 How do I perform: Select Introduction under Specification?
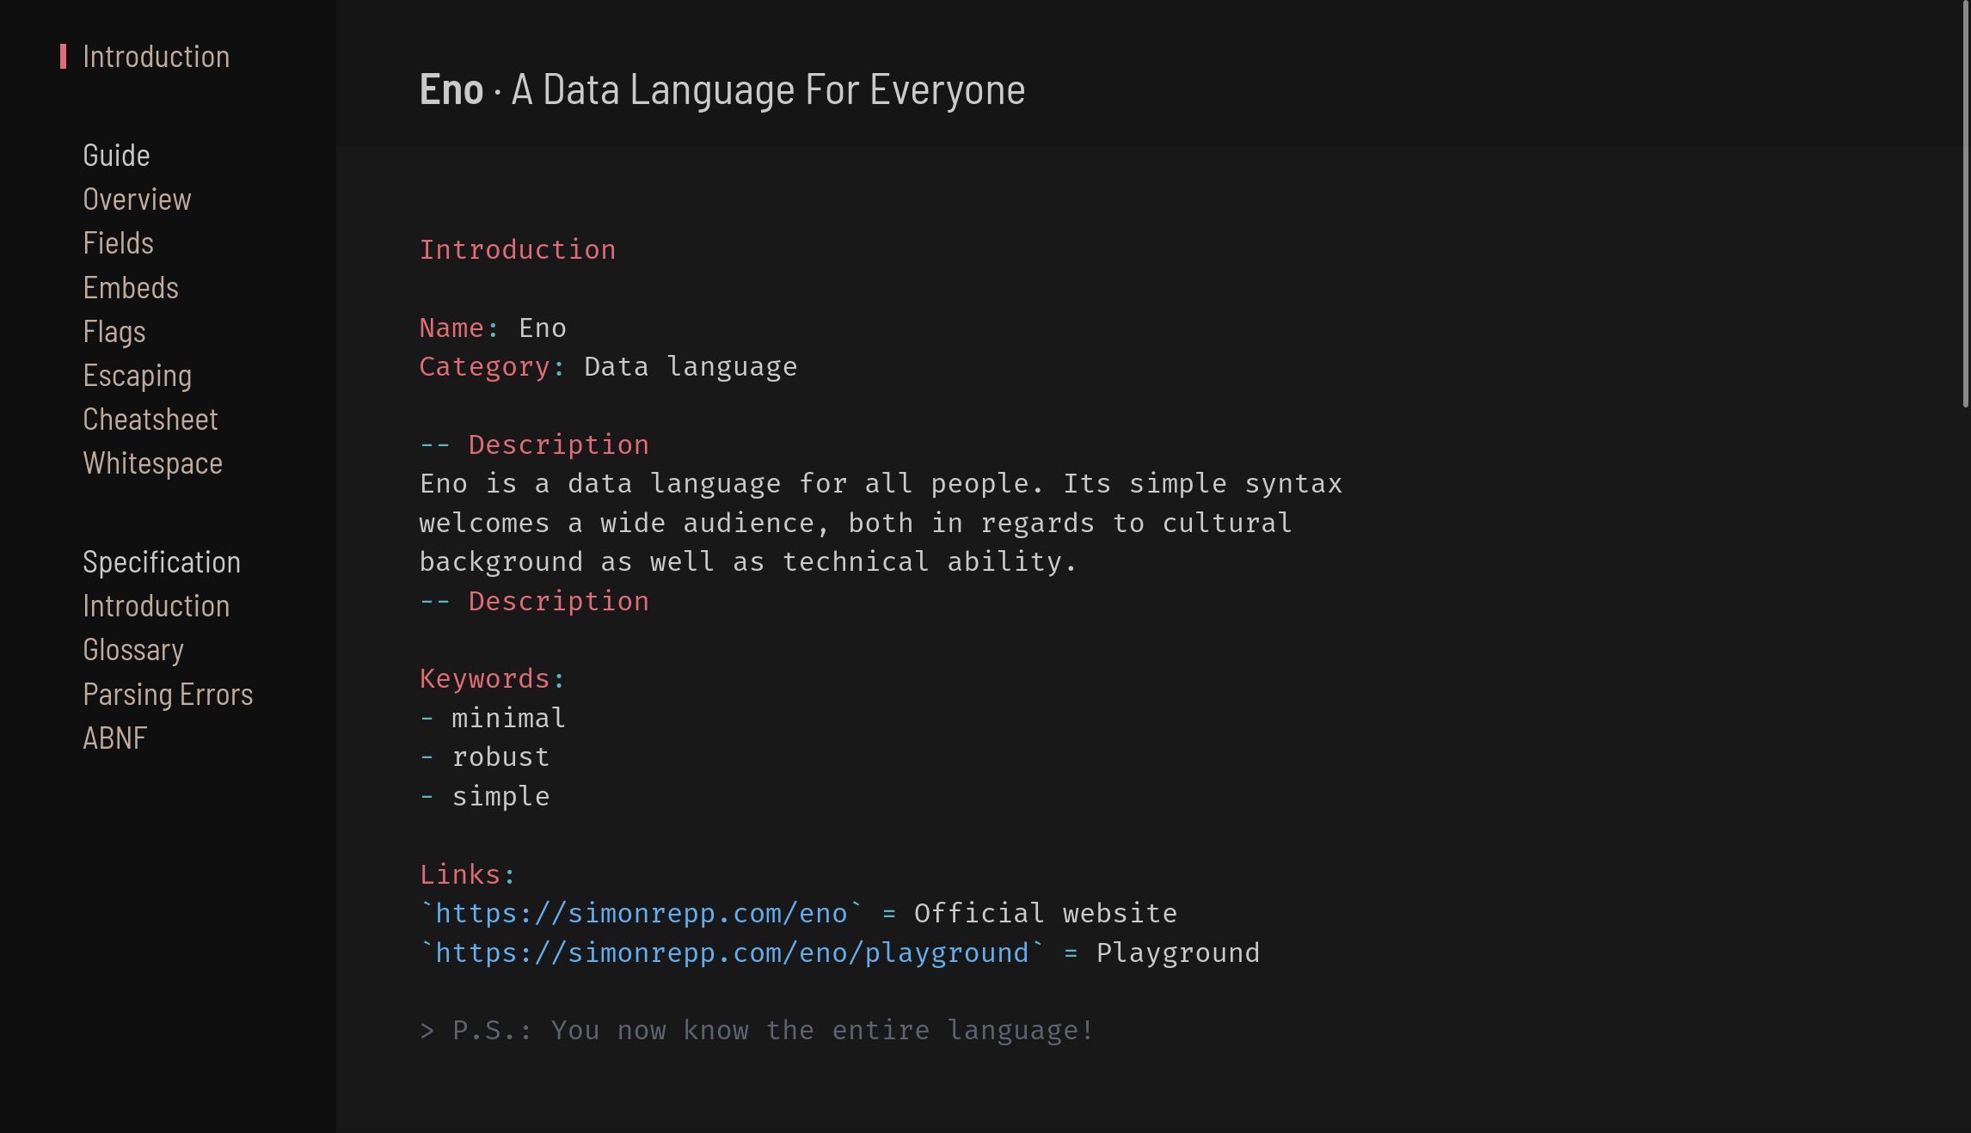point(156,606)
